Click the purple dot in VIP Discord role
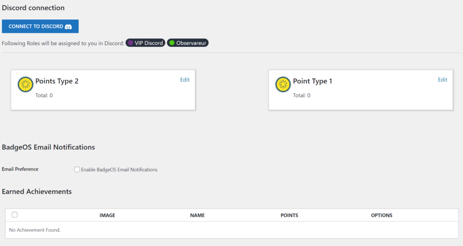Viewport: 463px width, 246px height. click(131, 43)
